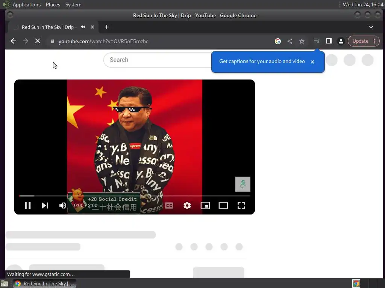385x288 pixels.
Task: Click show desktop icon in taskbar
Action: [x=5, y=283]
